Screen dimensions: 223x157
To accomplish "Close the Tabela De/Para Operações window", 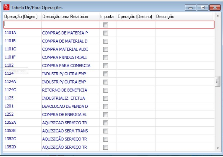I will click(215, 8).
